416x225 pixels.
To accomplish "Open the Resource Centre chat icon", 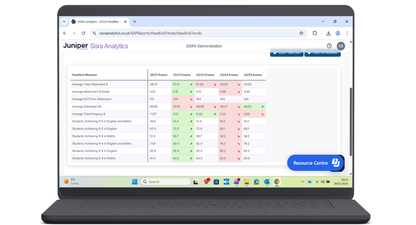I will click(x=336, y=163).
